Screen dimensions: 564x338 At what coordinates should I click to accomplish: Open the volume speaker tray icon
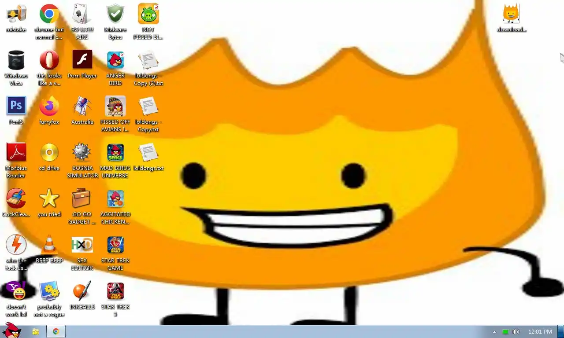516,332
